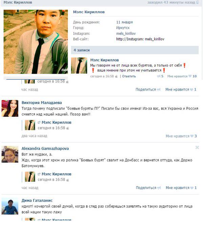
Task: Click the Apple device icon beside popup timestamp
Action: 116,76
